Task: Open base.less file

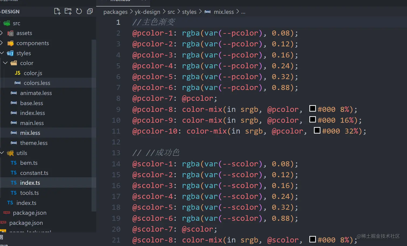Action: pos(31,103)
